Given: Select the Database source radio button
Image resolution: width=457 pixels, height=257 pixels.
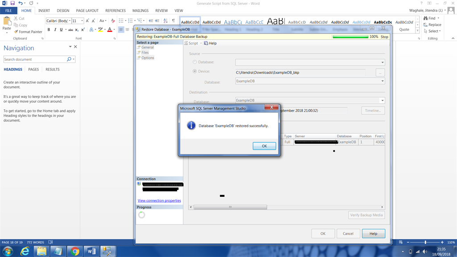Looking at the screenshot, I should point(195,62).
